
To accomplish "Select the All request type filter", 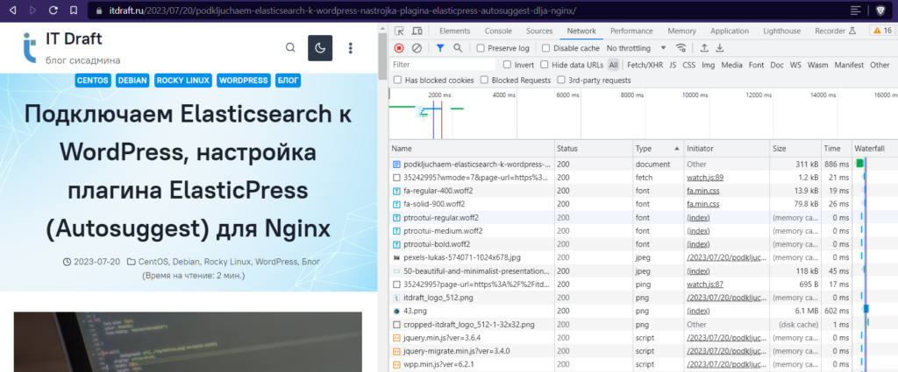I will pyautogui.click(x=613, y=65).
